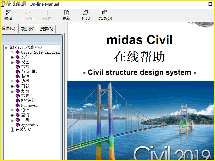The image size is (215, 161).
Task: Click the book icon next to PSC设计
Action: click(18, 100)
